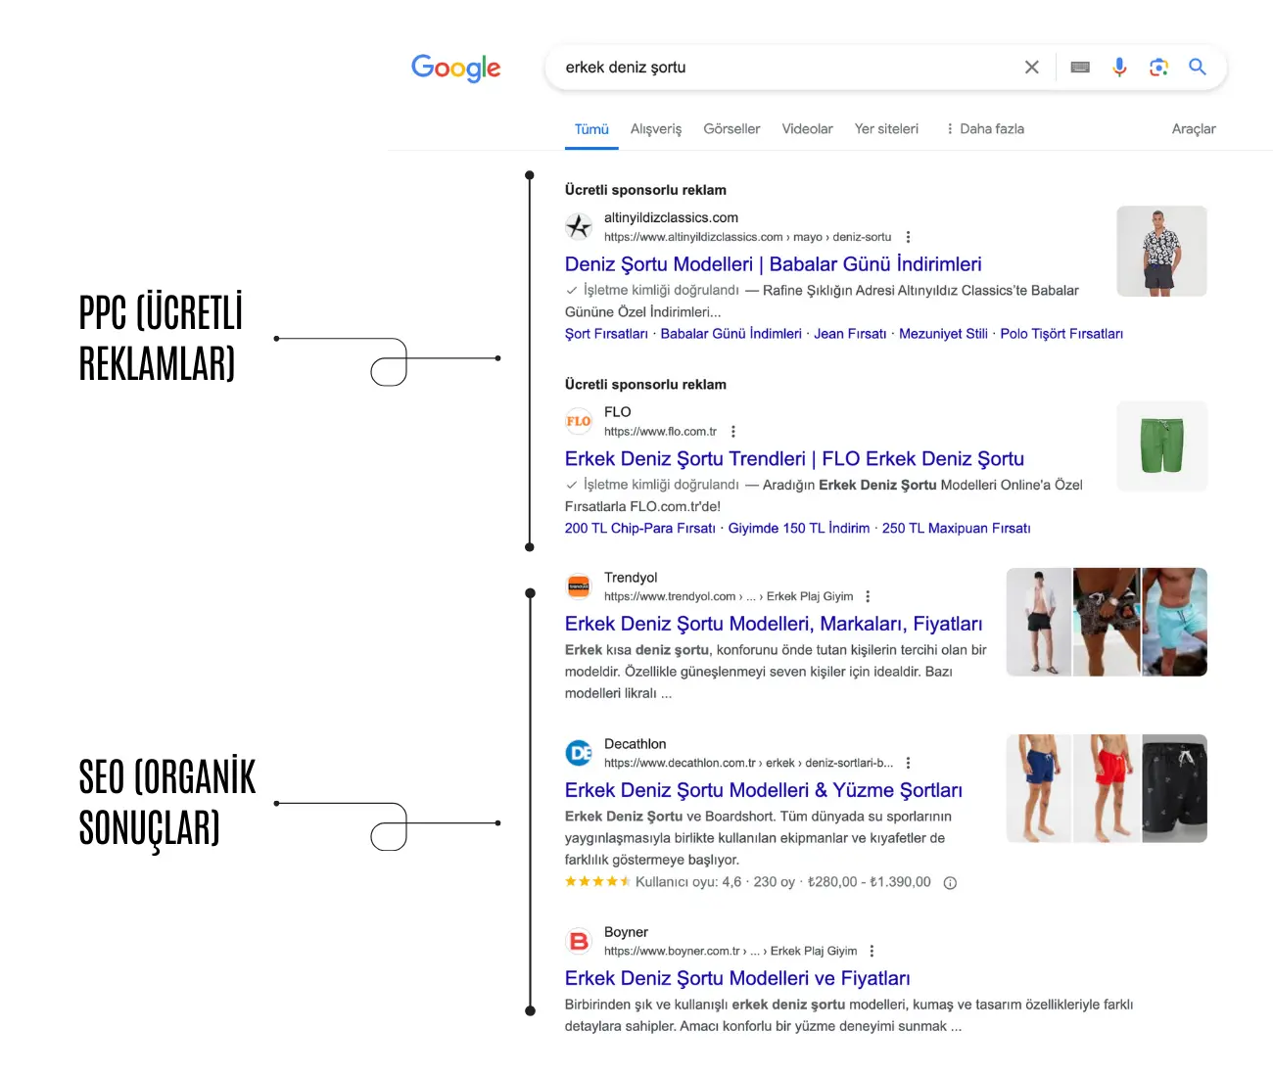The width and height of the screenshot is (1273, 1077).
Task: Click the boyner.com.tr URL breadcrumb
Action: coord(731,951)
